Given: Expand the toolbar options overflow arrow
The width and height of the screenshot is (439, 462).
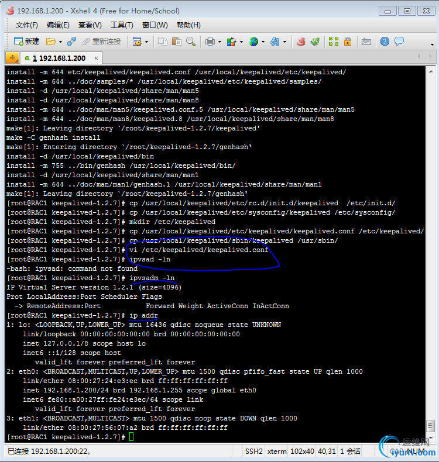Looking at the screenshot, I should pyautogui.click(x=432, y=44).
